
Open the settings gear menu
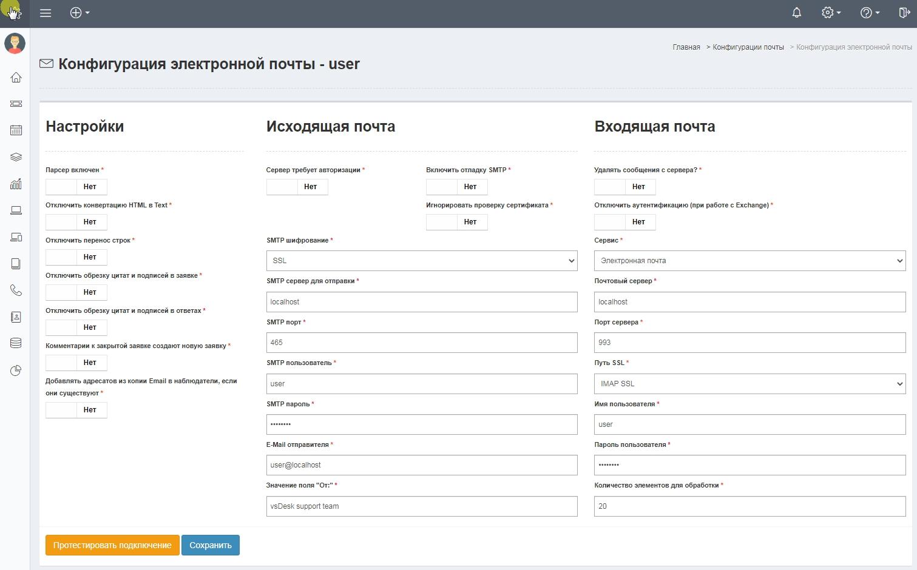pos(830,13)
